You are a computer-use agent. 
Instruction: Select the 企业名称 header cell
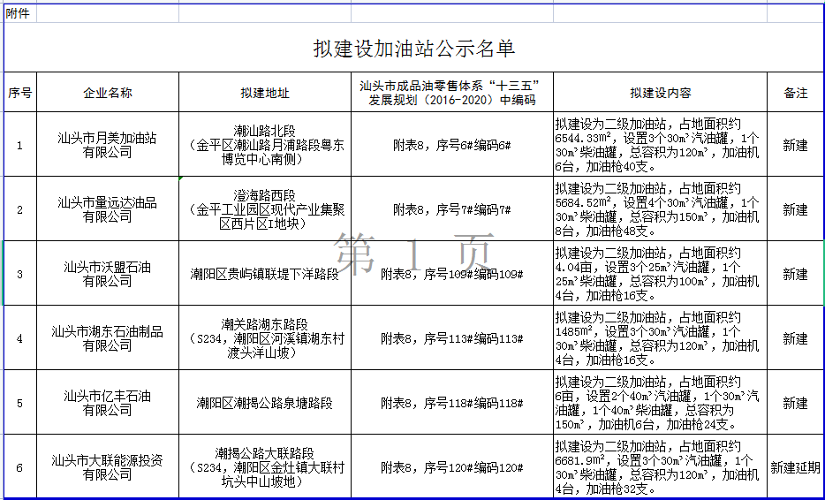[108, 93]
